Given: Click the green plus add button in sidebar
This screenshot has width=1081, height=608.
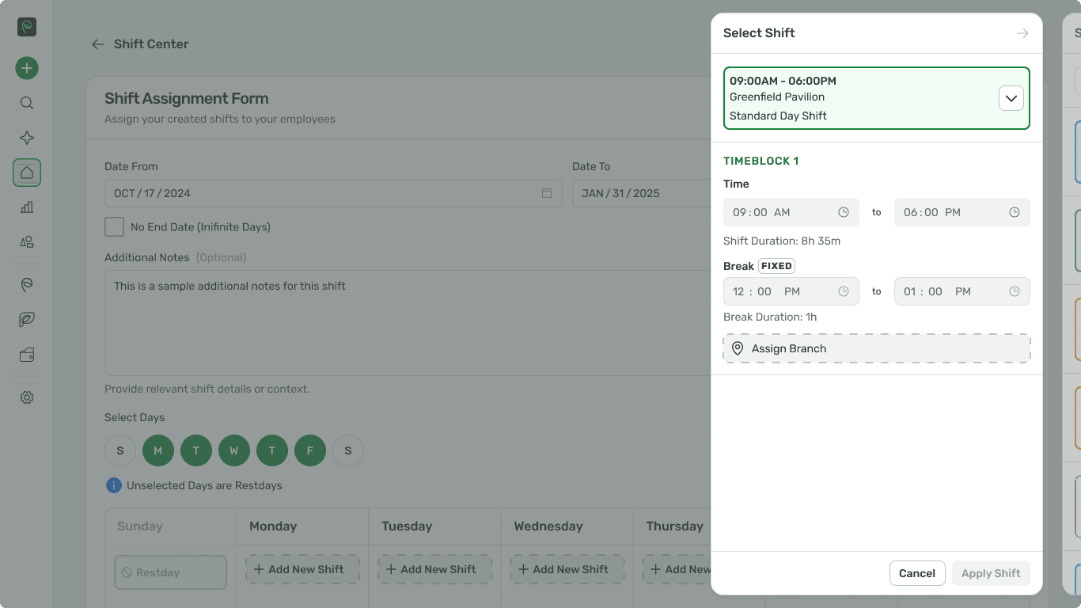Looking at the screenshot, I should (27, 68).
